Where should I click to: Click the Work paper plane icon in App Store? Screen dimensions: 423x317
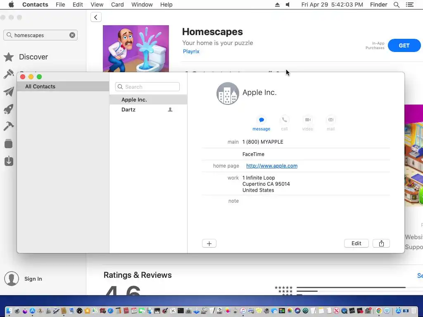point(9,92)
